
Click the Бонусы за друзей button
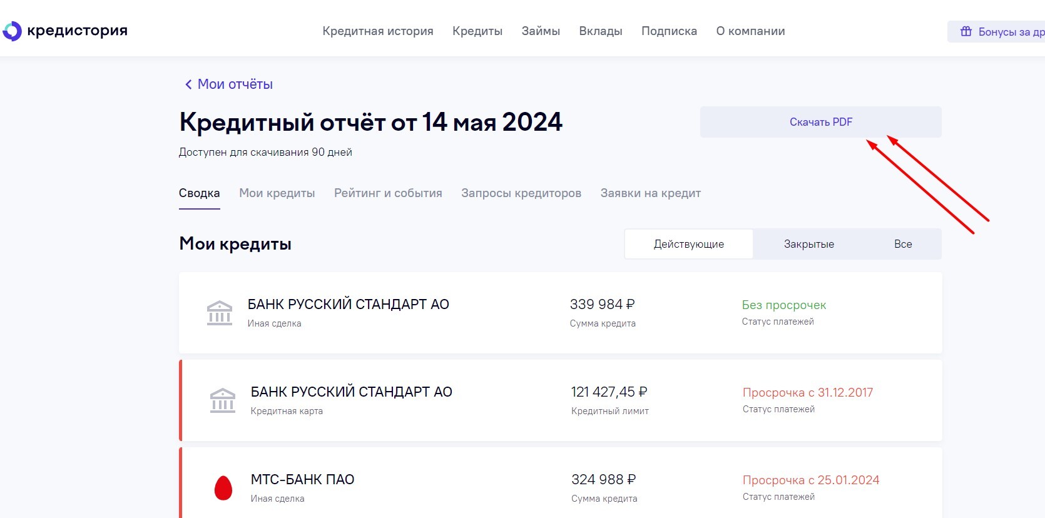point(1001,32)
